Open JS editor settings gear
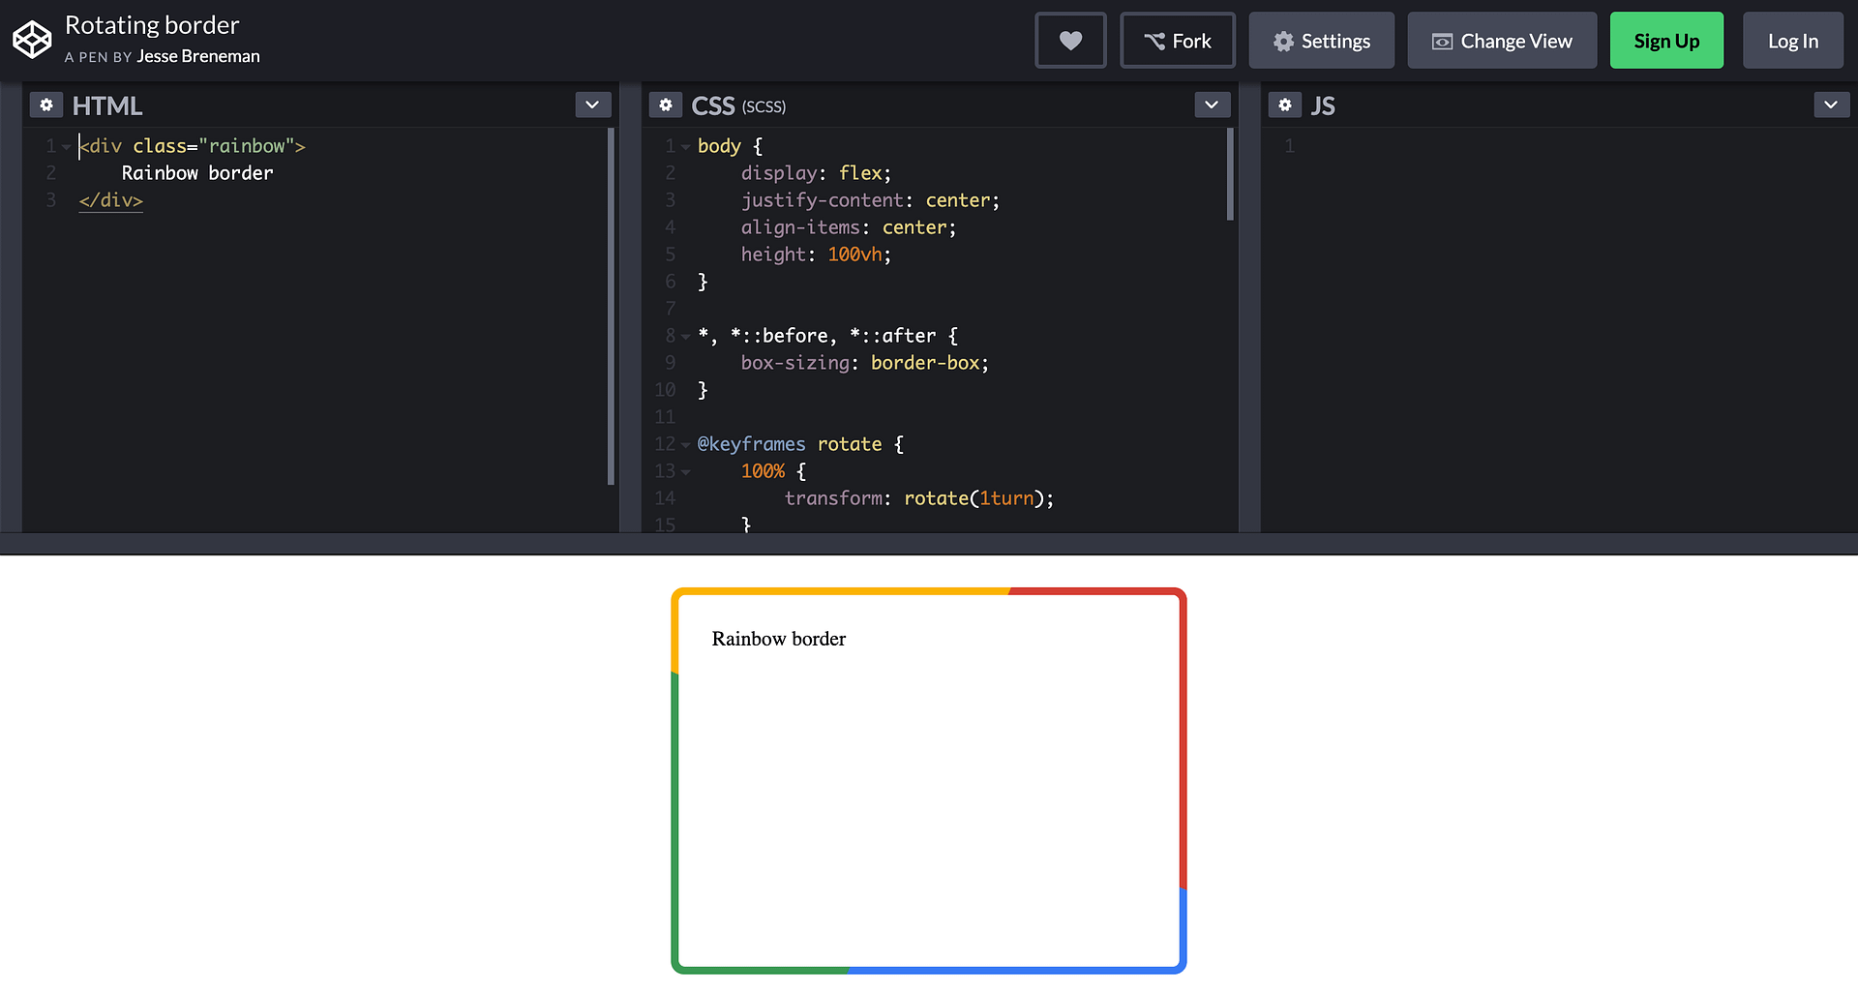Viewport: 1858px width, 990px height. [x=1285, y=105]
